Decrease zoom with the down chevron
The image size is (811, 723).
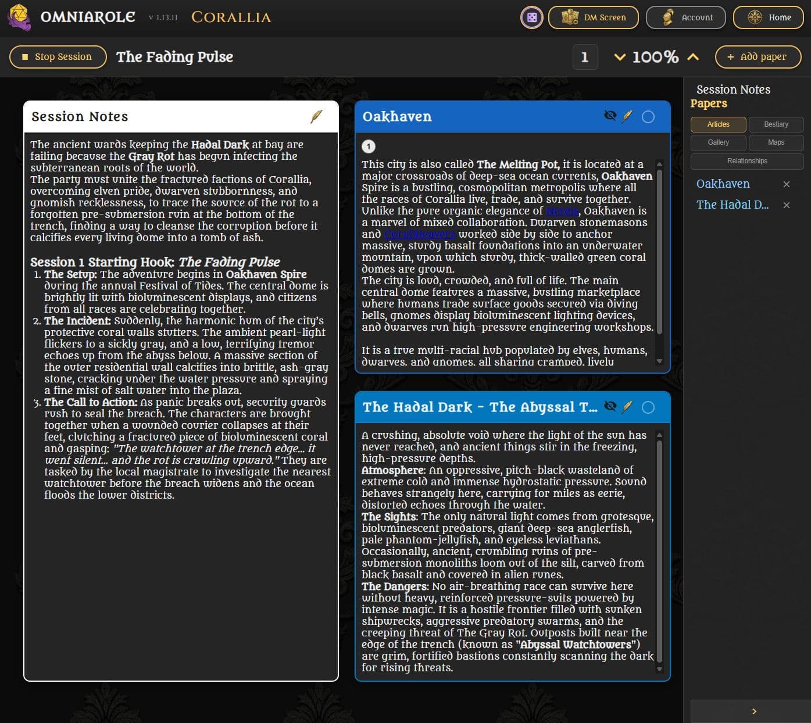click(x=620, y=57)
